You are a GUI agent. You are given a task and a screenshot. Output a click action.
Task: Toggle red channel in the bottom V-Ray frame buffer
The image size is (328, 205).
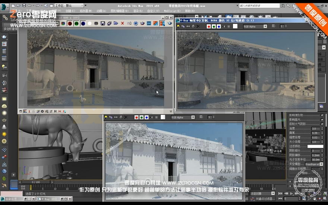136,117
